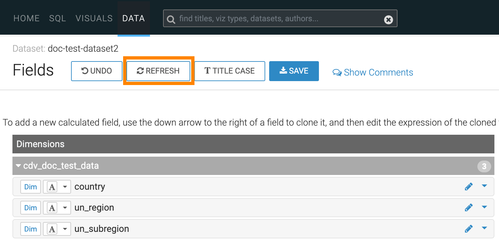Go to the VISUALS tab
Image resolution: width=499 pixels, height=242 pixels.
click(x=94, y=18)
